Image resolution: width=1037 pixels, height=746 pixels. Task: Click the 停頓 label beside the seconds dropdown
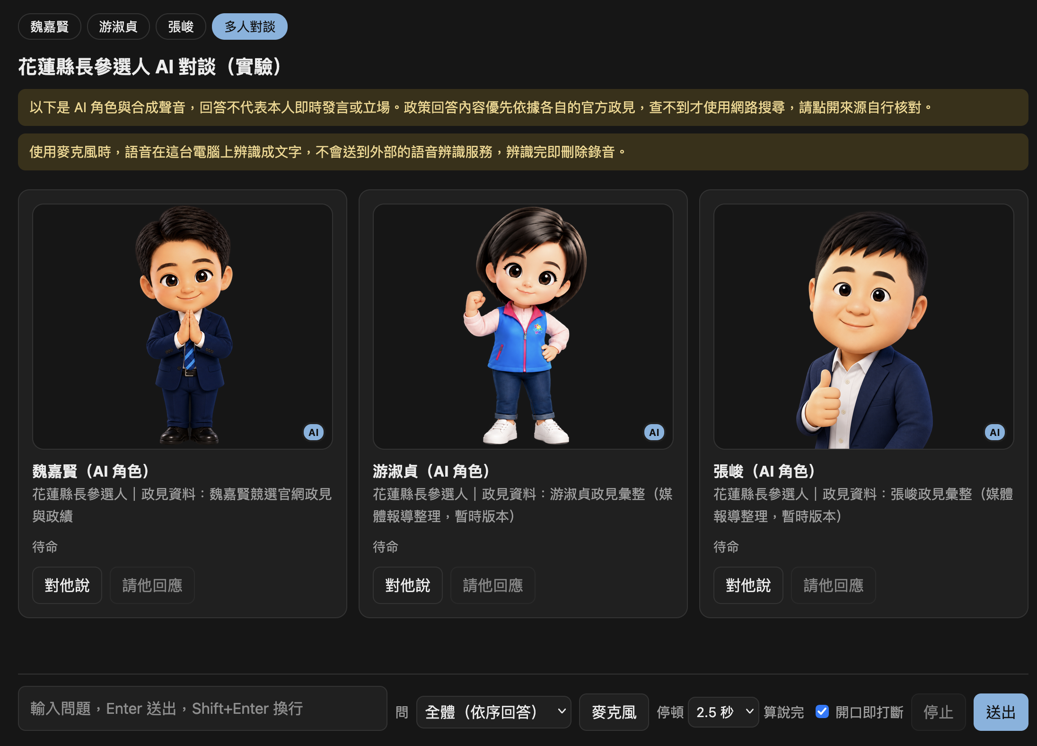point(670,712)
